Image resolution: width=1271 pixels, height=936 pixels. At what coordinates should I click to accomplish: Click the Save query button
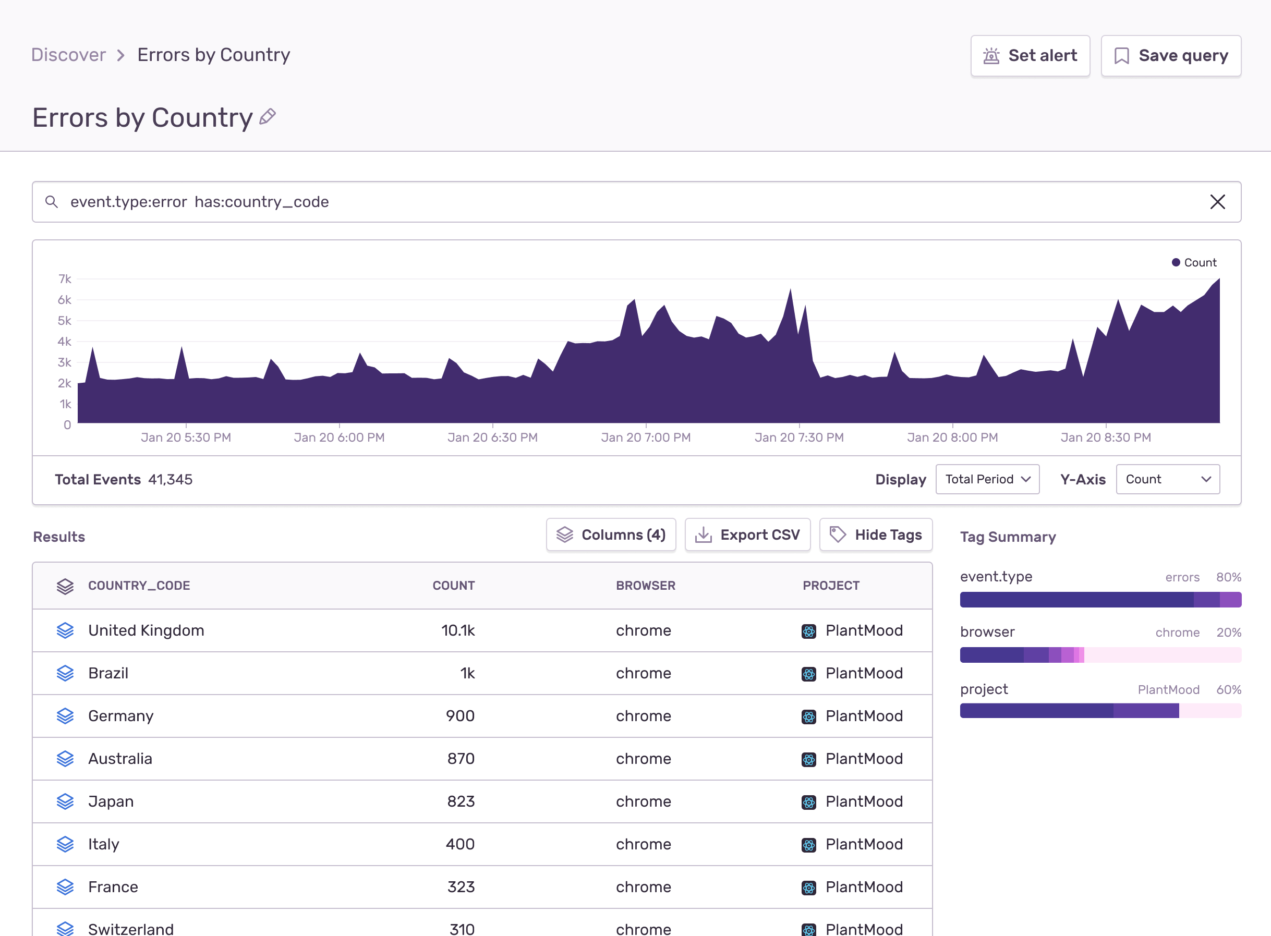1171,55
